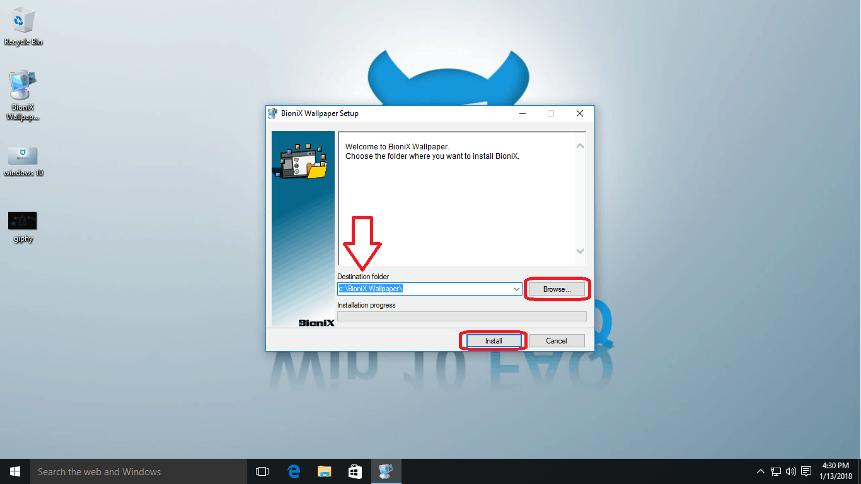Click the Browse... button
Image resolution: width=861 pixels, height=484 pixels.
(557, 289)
